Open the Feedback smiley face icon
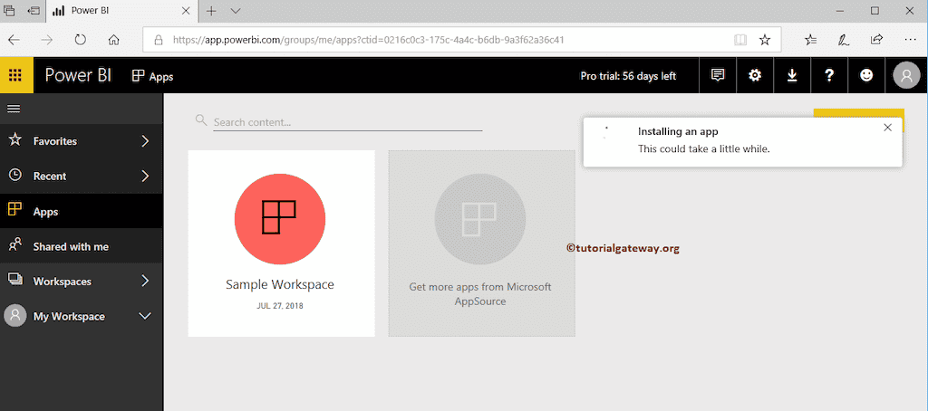Screen dimensions: 928x411 (866, 76)
